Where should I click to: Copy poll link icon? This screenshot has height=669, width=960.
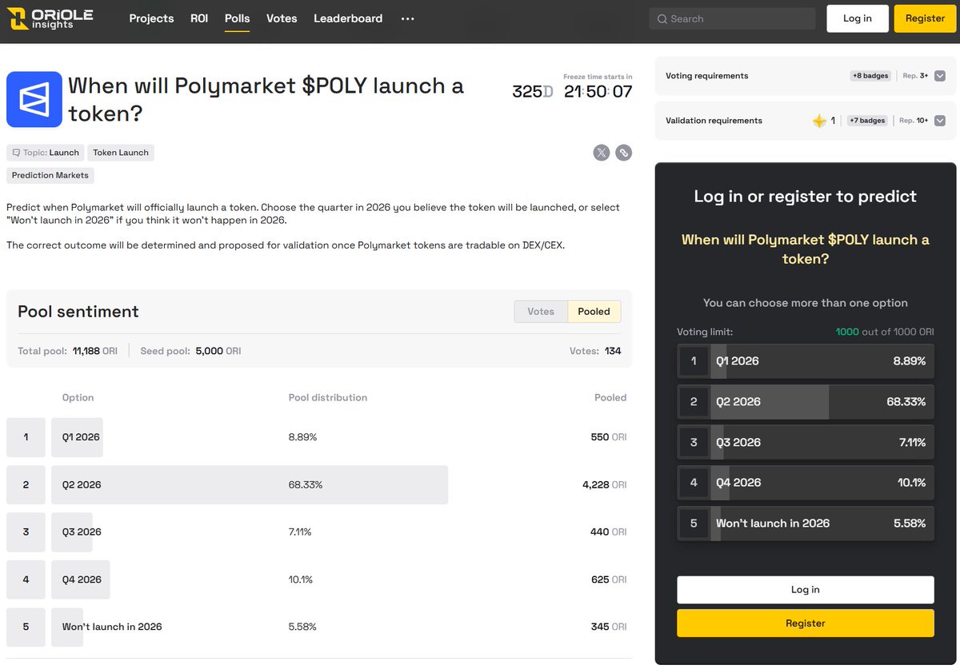coord(623,153)
